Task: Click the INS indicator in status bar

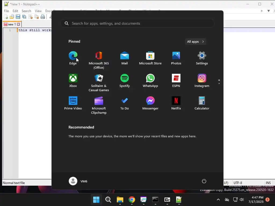Action: click(x=268, y=183)
